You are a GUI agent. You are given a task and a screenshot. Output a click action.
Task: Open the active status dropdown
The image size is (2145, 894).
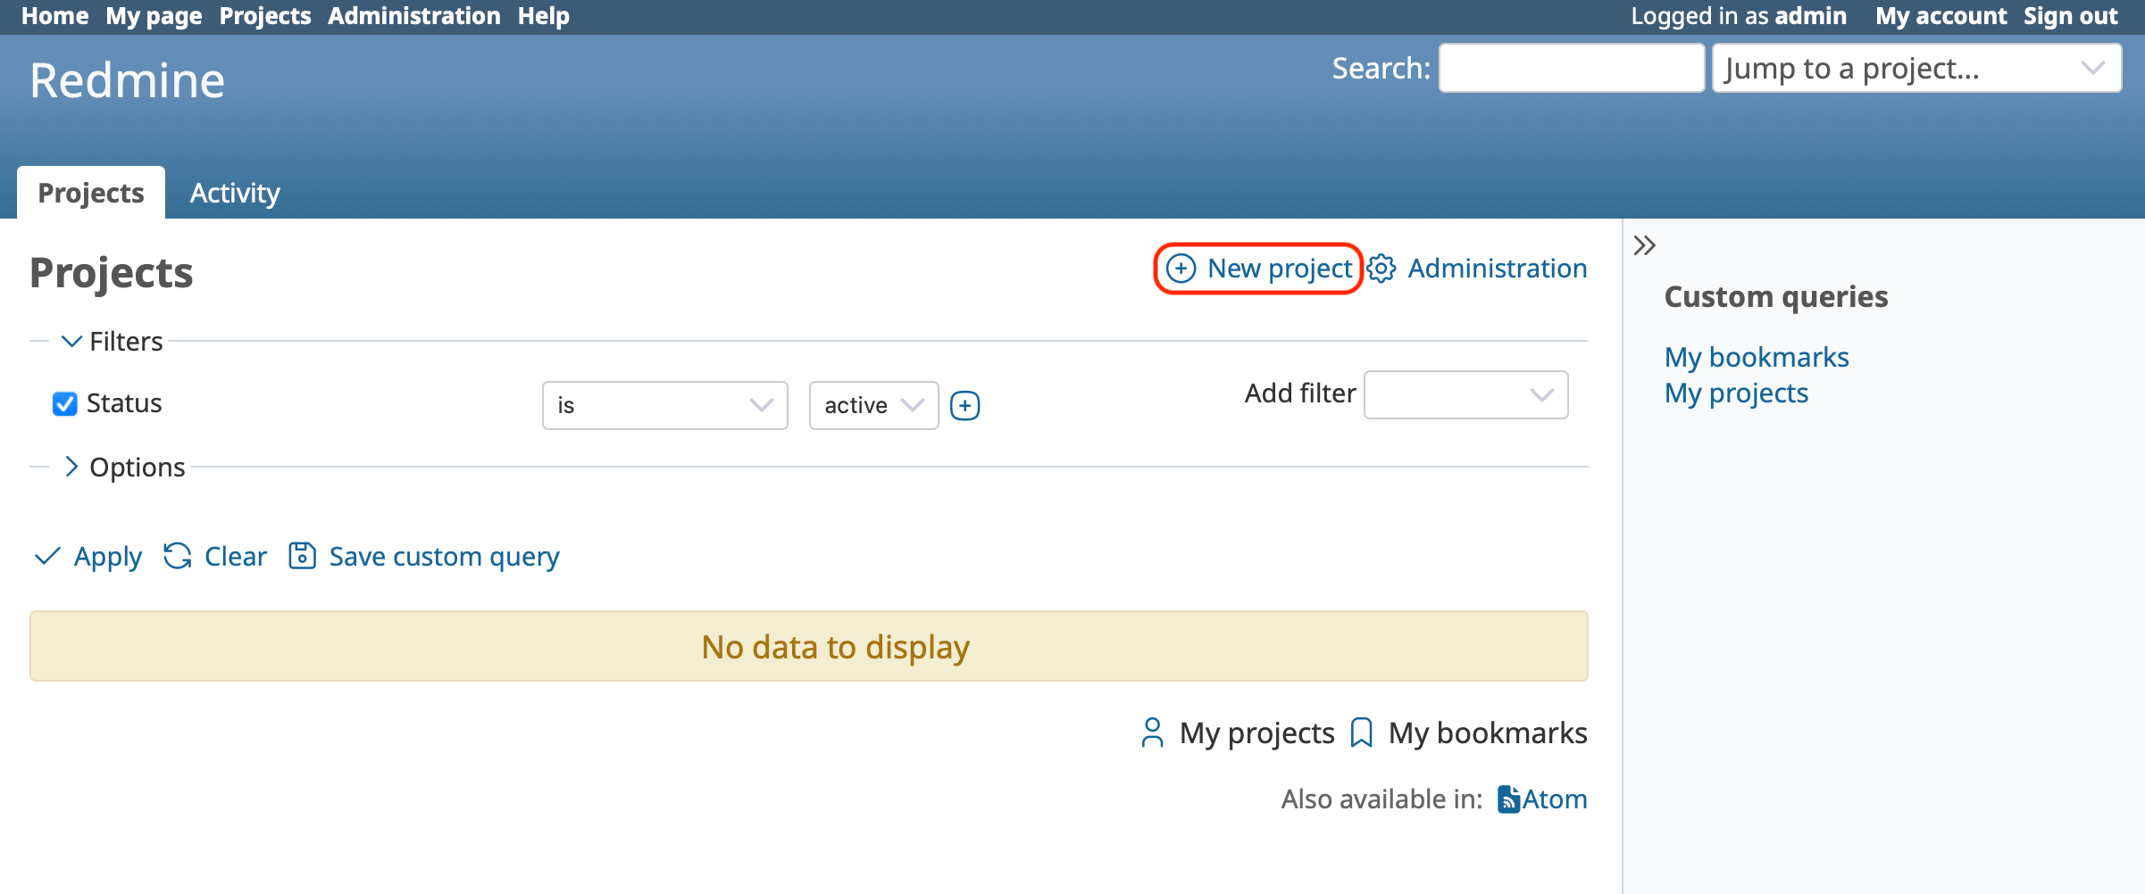coord(872,404)
